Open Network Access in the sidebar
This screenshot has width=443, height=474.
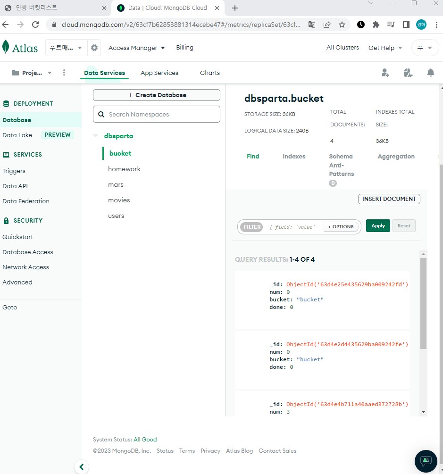[25, 267]
